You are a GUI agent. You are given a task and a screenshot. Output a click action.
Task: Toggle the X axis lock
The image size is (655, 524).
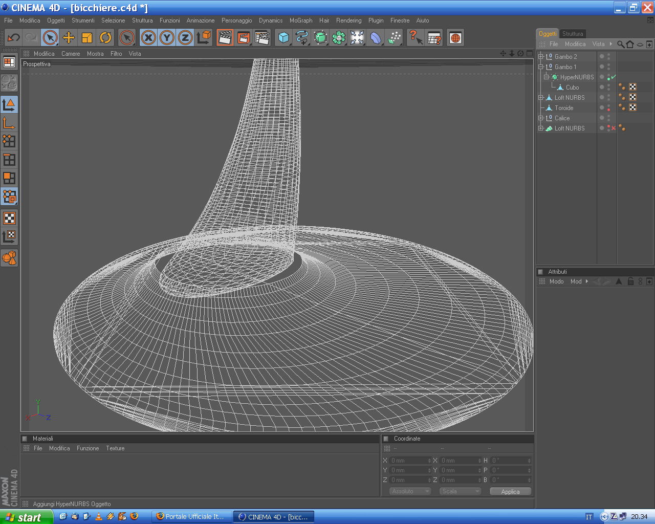tap(148, 37)
